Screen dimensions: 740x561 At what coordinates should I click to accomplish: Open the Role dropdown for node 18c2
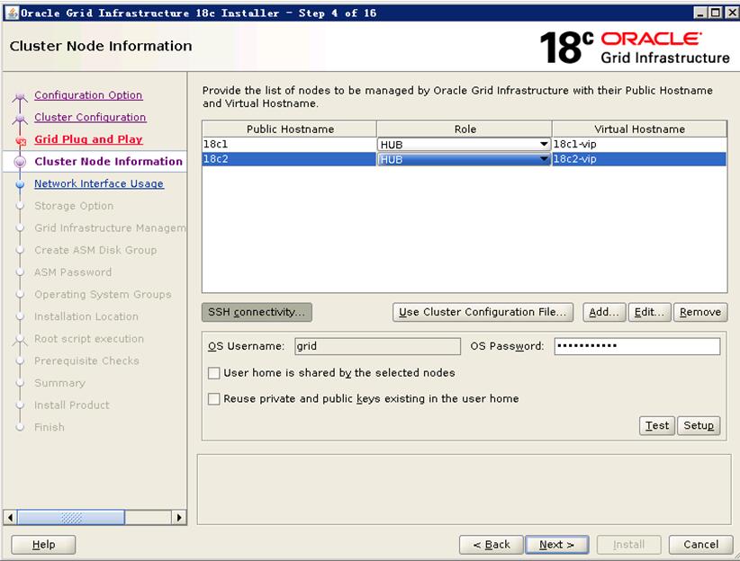point(465,159)
